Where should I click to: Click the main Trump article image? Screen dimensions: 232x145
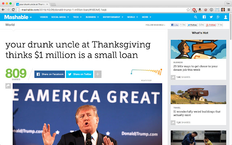click(x=87, y=114)
